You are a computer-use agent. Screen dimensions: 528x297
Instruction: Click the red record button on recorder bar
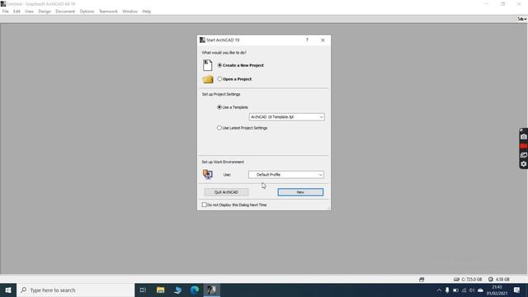[x=524, y=146]
